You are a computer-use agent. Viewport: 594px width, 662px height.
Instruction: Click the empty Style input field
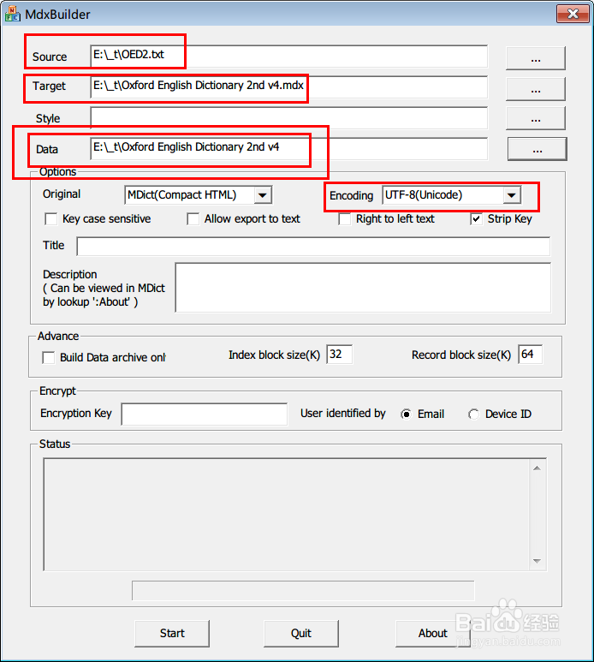289,118
